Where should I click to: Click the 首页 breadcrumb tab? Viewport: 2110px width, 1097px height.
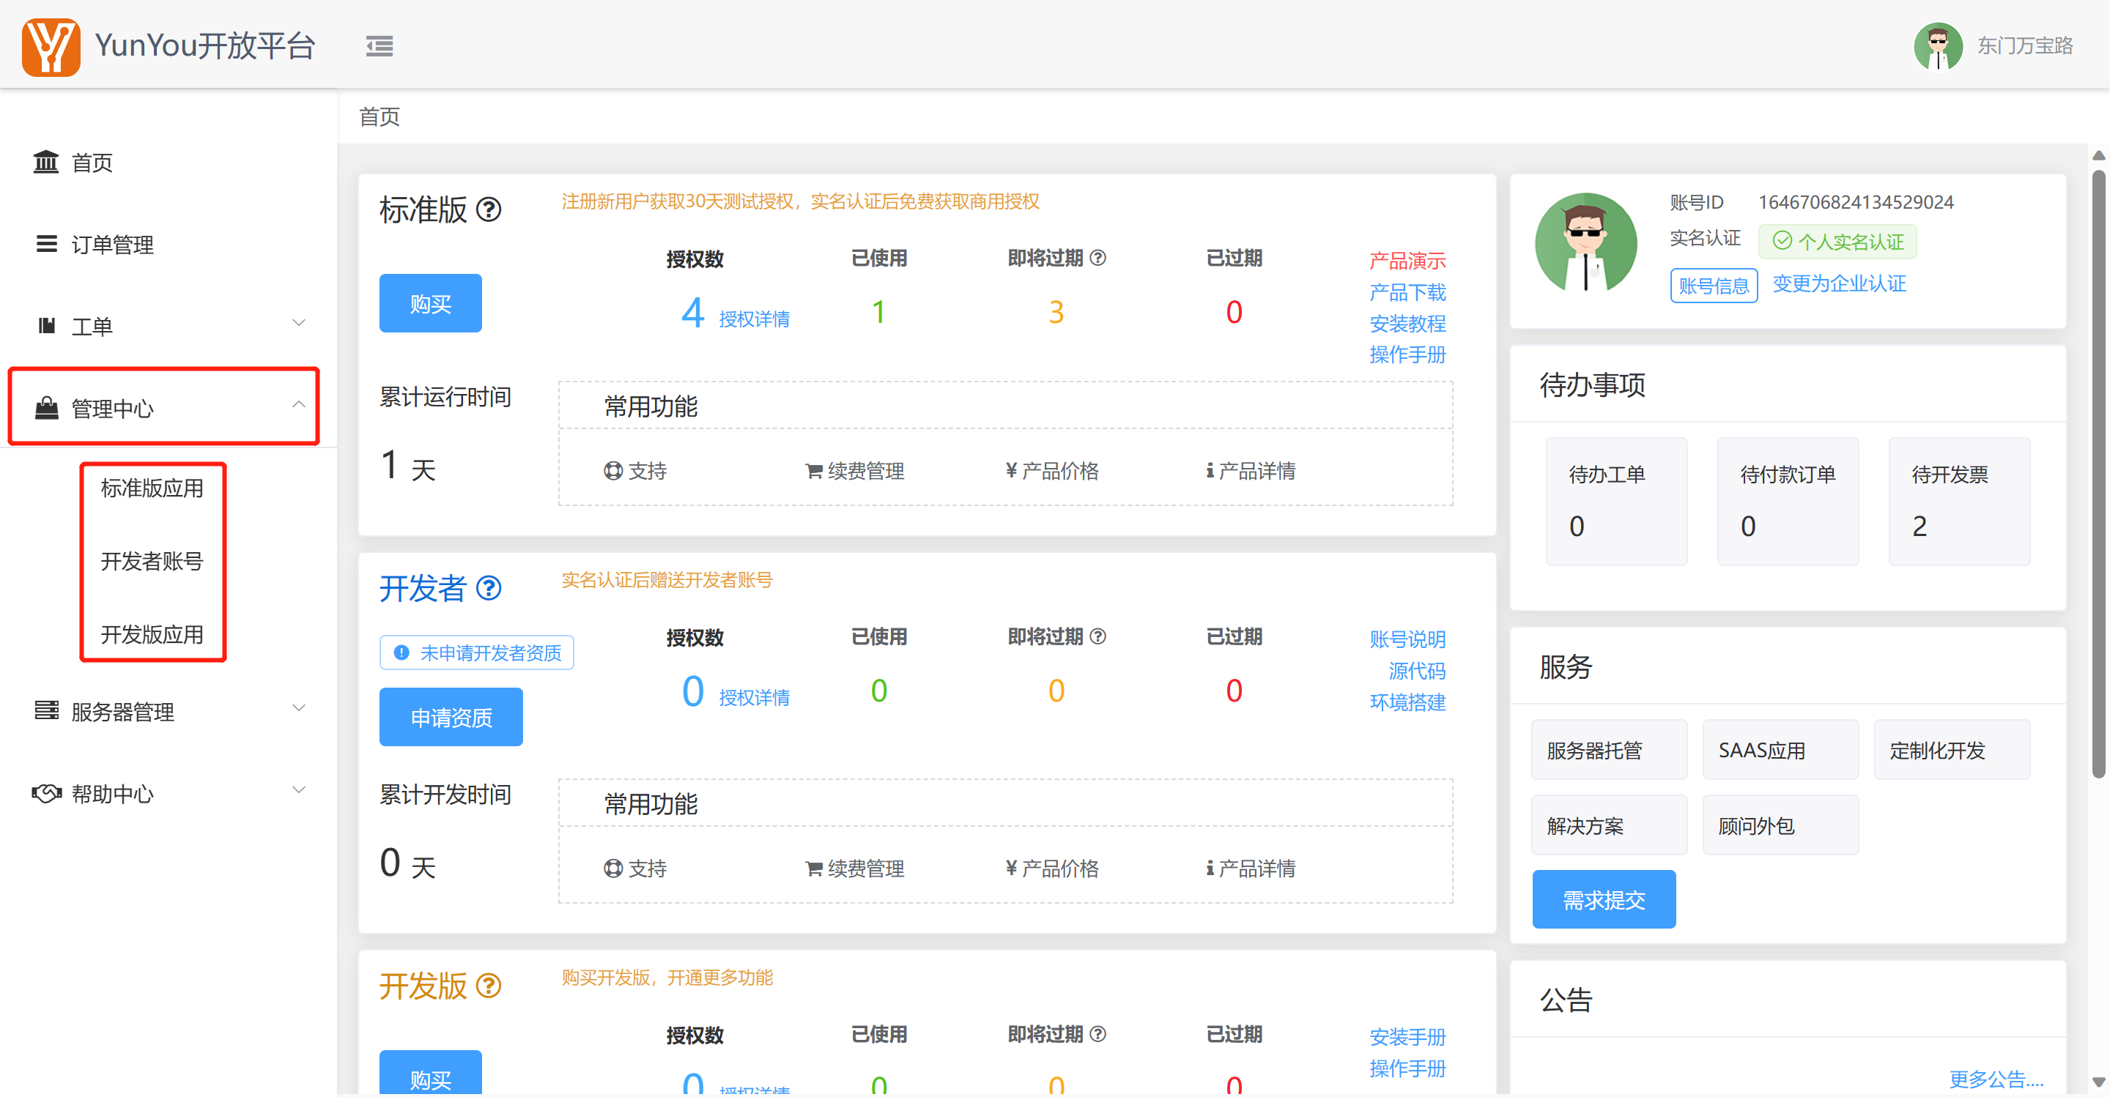pyautogui.click(x=380, y=116)
